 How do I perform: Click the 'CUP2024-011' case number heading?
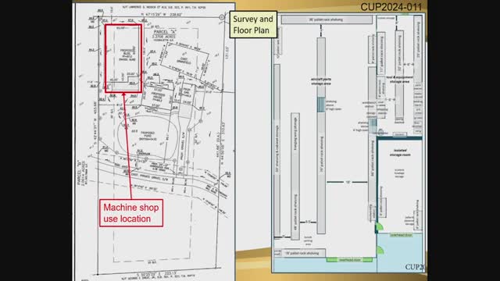[391, 7]
